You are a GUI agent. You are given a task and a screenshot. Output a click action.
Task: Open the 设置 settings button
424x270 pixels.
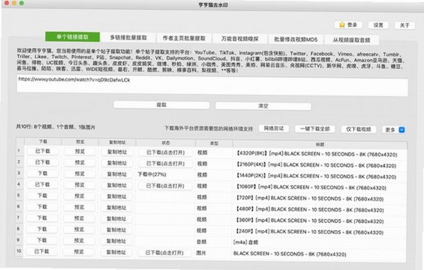[378, 26]
